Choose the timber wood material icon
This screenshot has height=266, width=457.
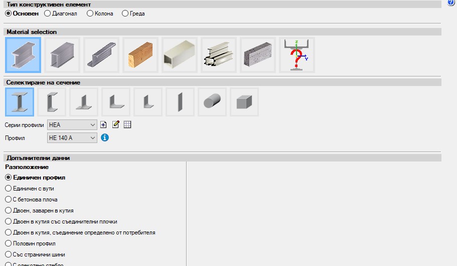pyautogui.click(x=140, y=55)
